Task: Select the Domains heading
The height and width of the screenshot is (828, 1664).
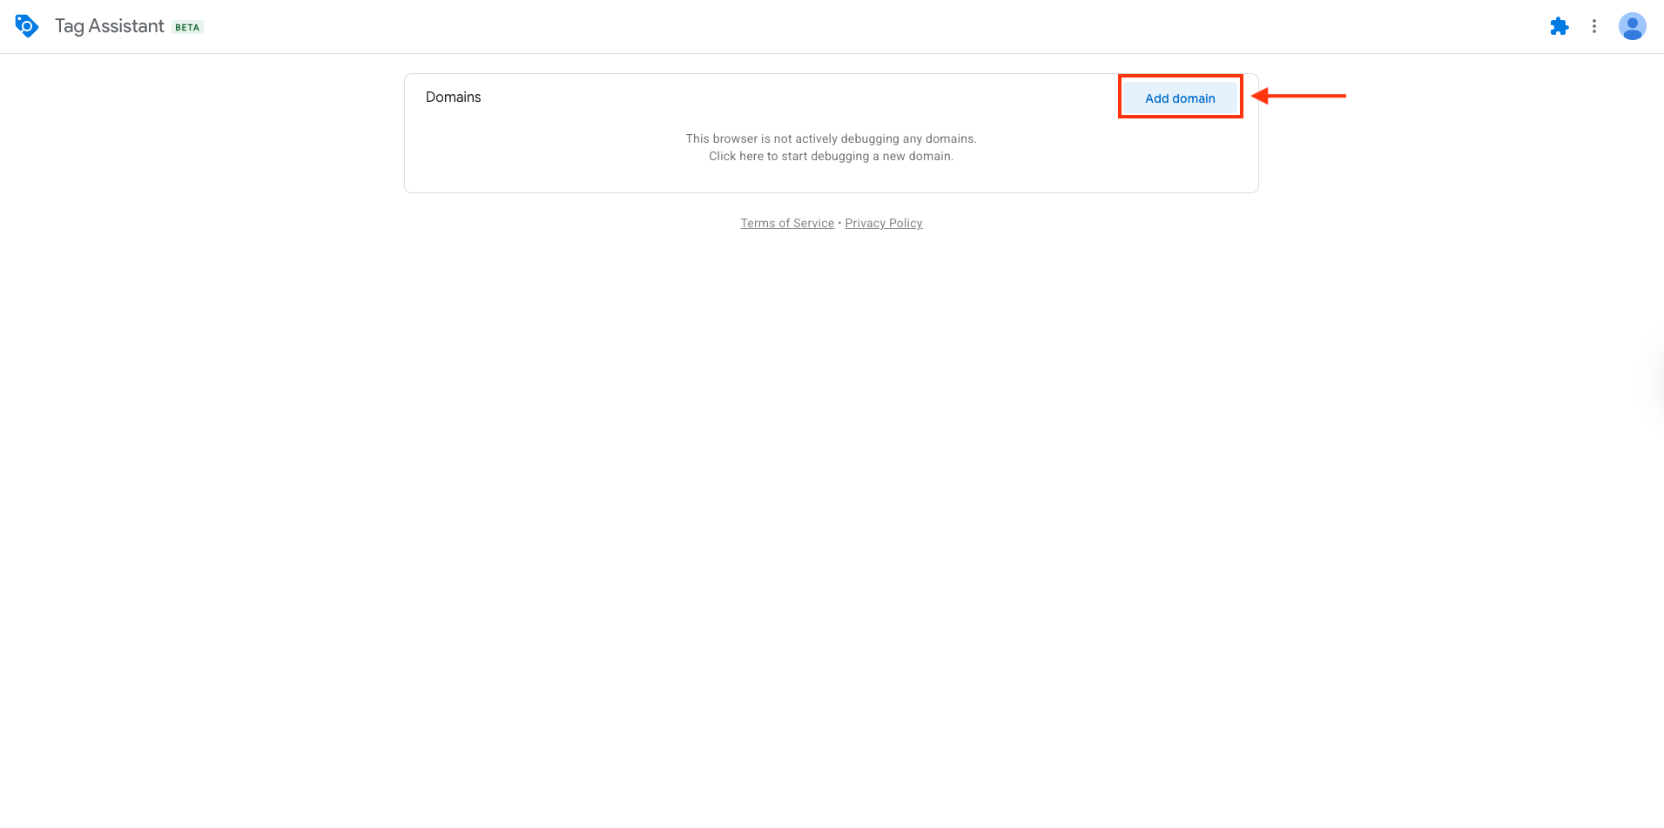Action: coord(453,97)
